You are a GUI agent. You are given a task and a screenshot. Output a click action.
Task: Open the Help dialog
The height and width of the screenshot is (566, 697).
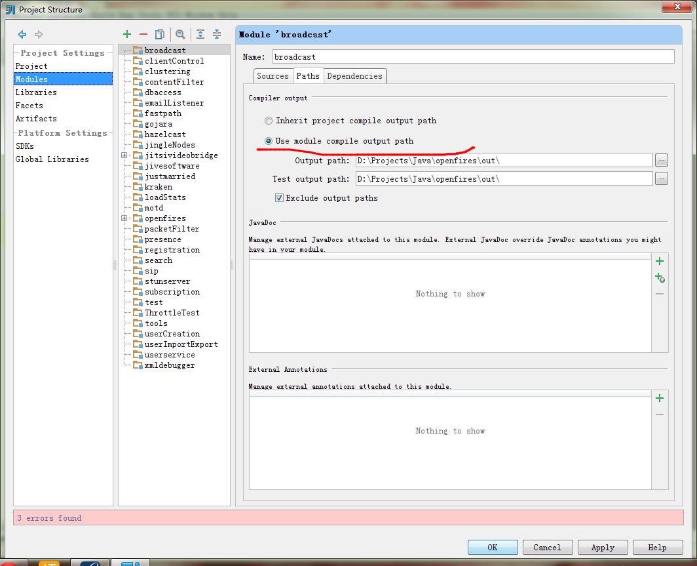point(657,547)
